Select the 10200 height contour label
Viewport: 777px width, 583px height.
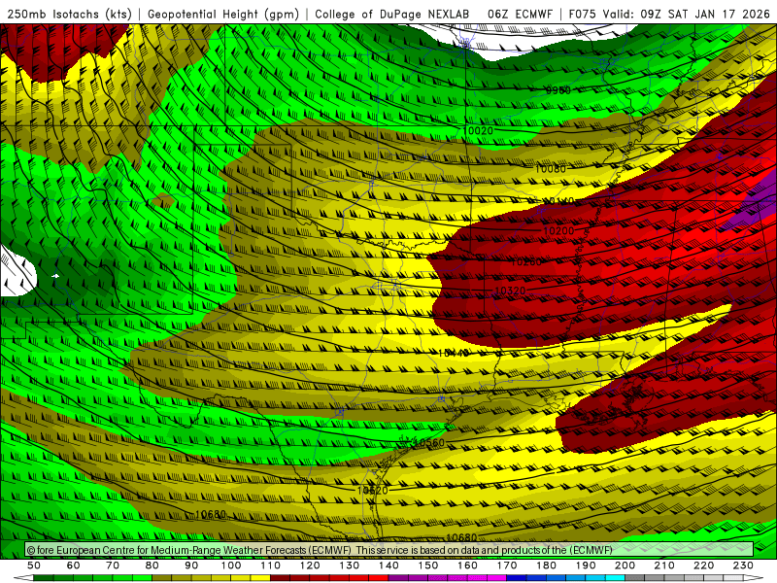[x=558, y=231]
